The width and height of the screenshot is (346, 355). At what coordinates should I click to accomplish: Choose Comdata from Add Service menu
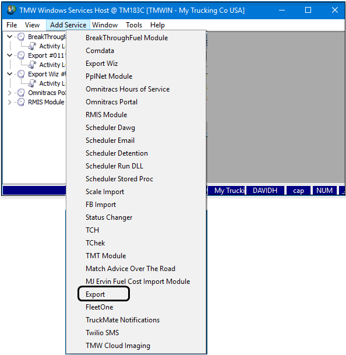(x=136, y=51)
